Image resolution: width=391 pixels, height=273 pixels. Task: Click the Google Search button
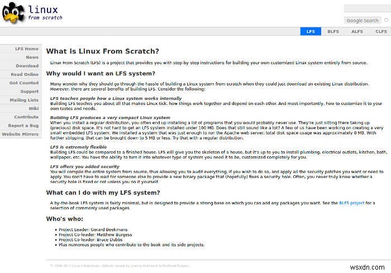363,21
